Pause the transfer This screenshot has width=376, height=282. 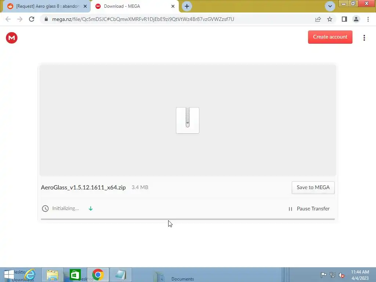[x=309, y=209]
